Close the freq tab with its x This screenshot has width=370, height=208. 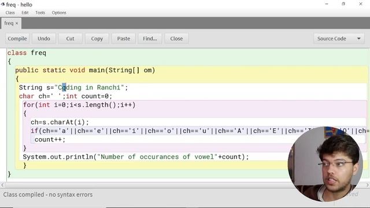(17, 23)
